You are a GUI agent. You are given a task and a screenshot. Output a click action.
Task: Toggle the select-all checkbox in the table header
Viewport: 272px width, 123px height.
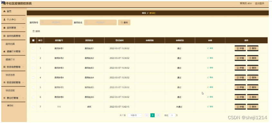point(33,40)
